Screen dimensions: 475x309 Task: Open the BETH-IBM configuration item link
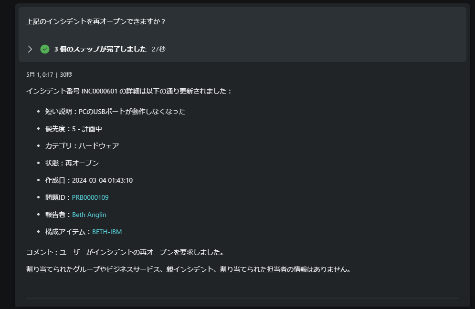pyautogui.click(x=107, y=232)
